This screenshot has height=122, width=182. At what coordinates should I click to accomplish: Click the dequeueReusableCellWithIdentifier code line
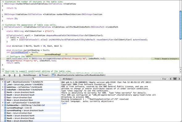(55, 36)
